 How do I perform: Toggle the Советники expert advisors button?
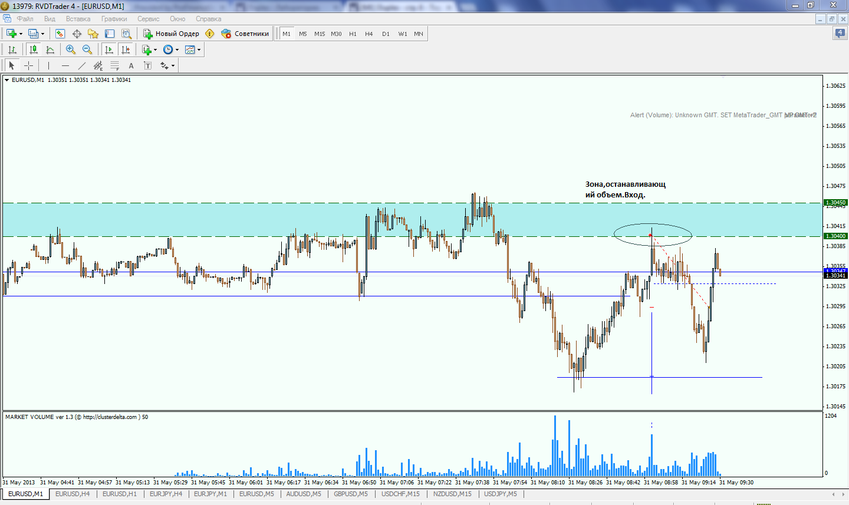point(245,34)
